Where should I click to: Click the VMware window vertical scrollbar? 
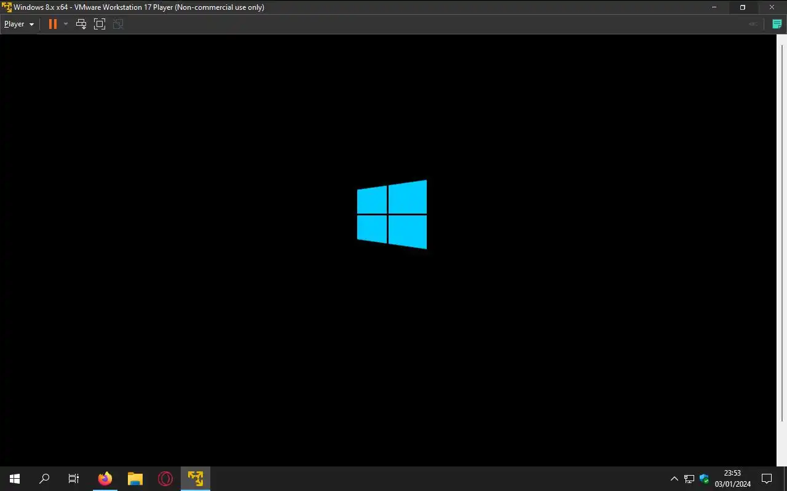point(782,233)
